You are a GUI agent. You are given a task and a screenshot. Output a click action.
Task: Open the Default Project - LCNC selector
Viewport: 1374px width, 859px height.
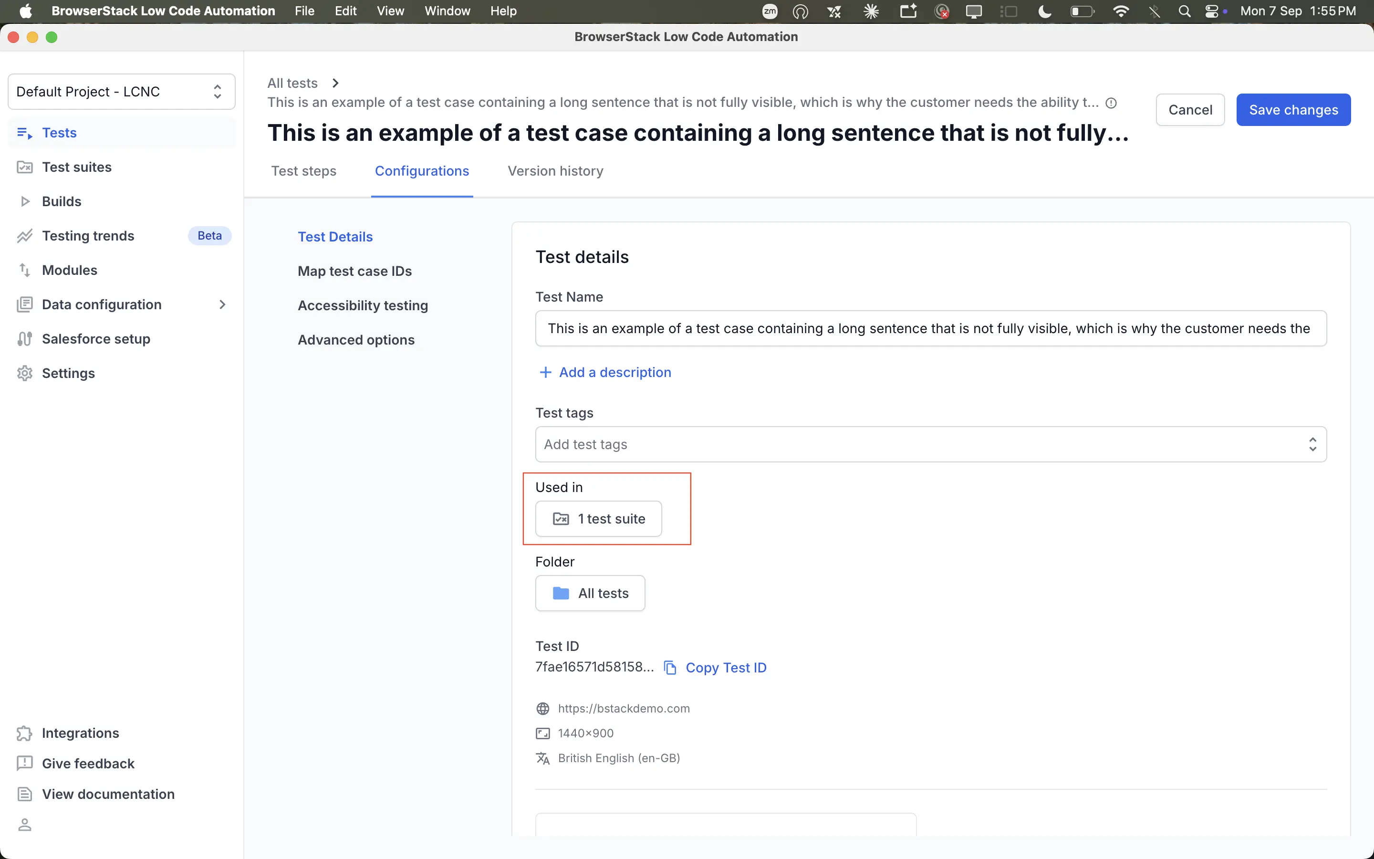click(x=122, y=92)
